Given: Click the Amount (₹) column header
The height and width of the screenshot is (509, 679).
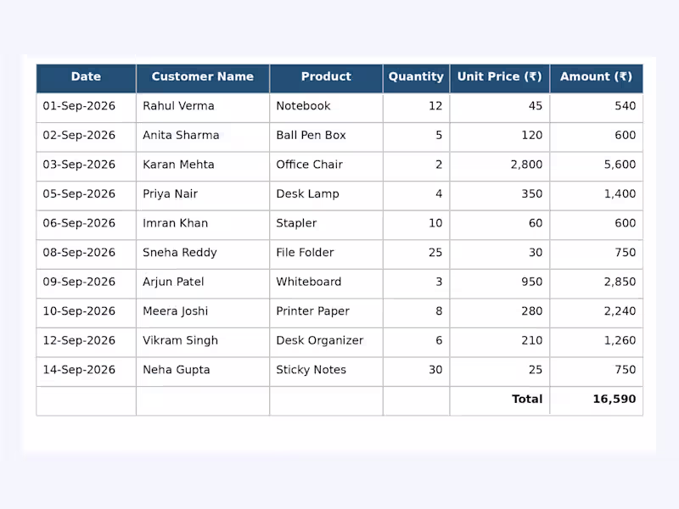Looking at the screenshot, I should click(x=597, y=78).
